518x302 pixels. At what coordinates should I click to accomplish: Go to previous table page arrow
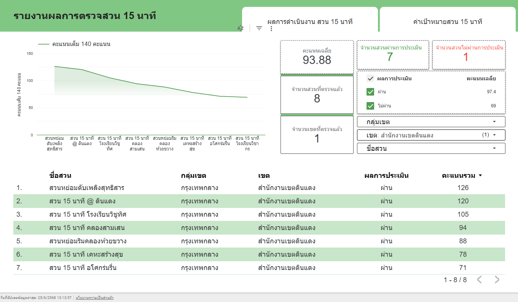(x=480, y=280)
